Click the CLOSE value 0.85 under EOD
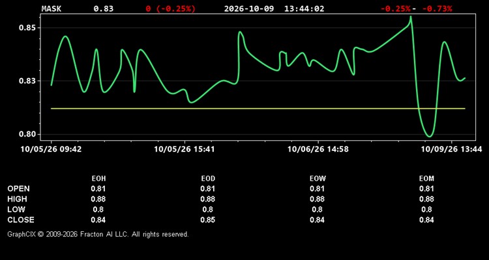The height and width of the screenshot is (260, 489). pos(208,220)
